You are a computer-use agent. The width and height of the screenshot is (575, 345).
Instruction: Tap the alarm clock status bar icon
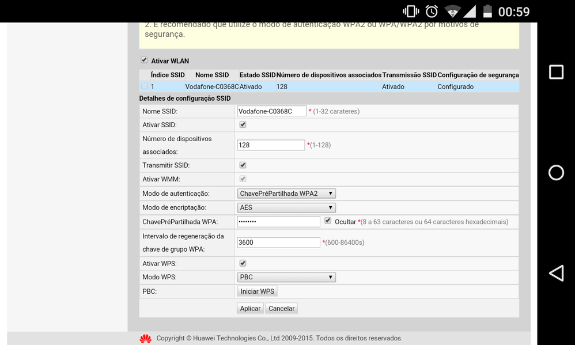coord(432,10)
